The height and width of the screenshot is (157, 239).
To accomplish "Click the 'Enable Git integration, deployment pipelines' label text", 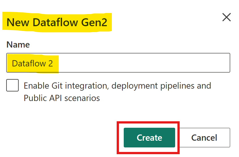I will (117, 92).
